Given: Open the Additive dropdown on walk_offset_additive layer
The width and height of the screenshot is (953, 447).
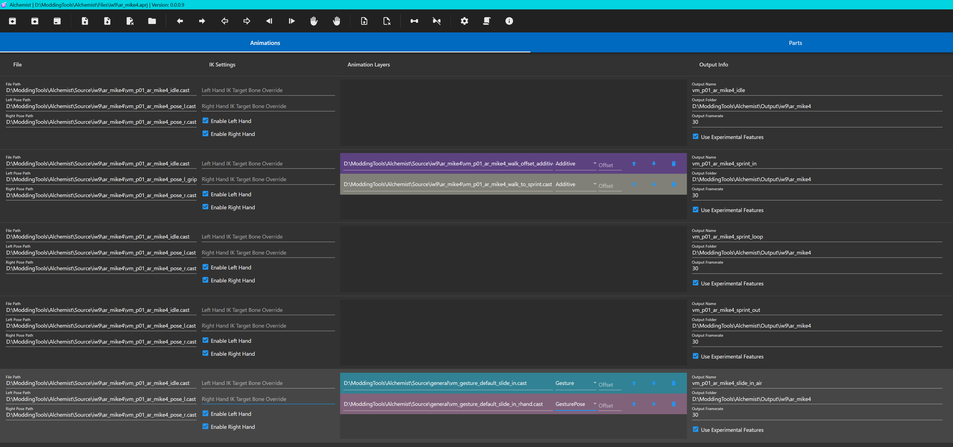Looking at the screenshot, I should 576,164.
